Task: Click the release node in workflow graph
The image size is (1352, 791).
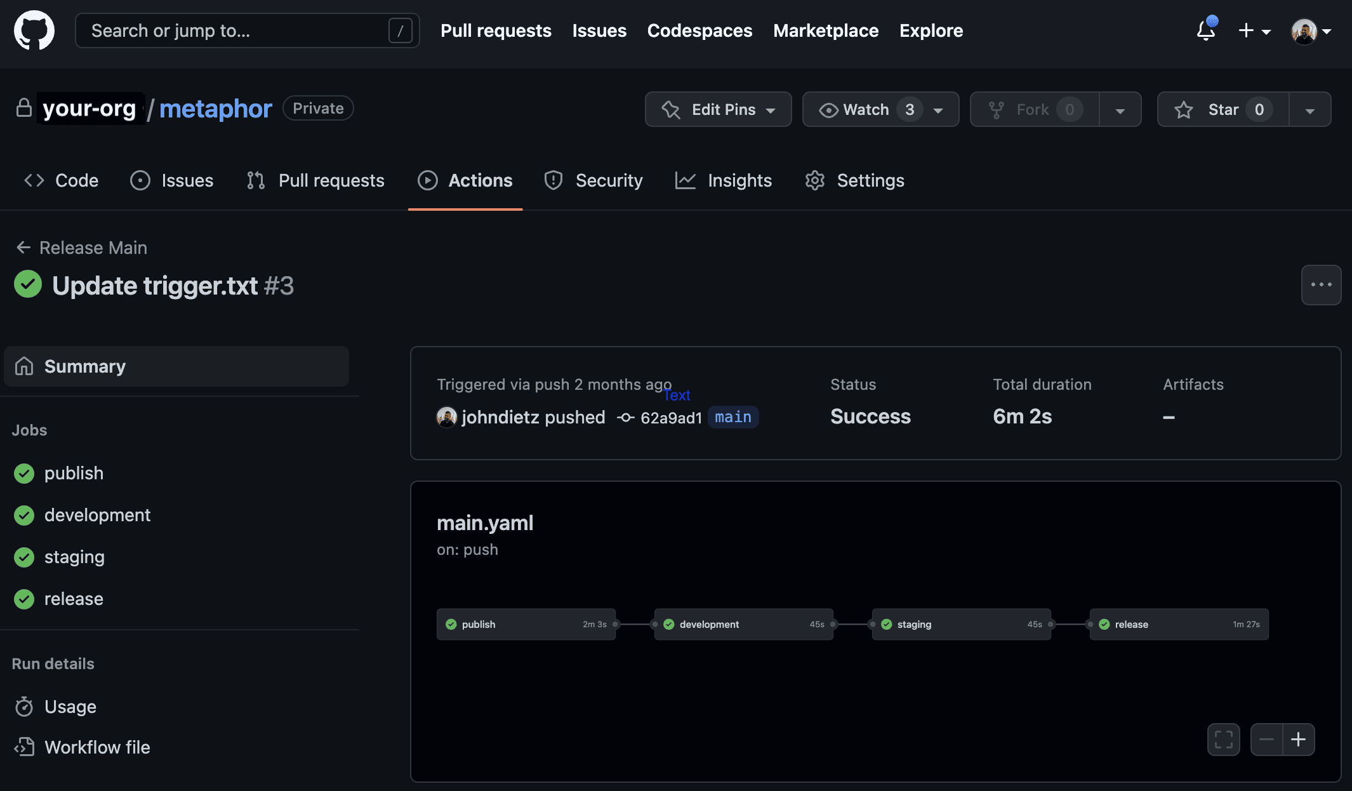Action: tap(1179, 625)
